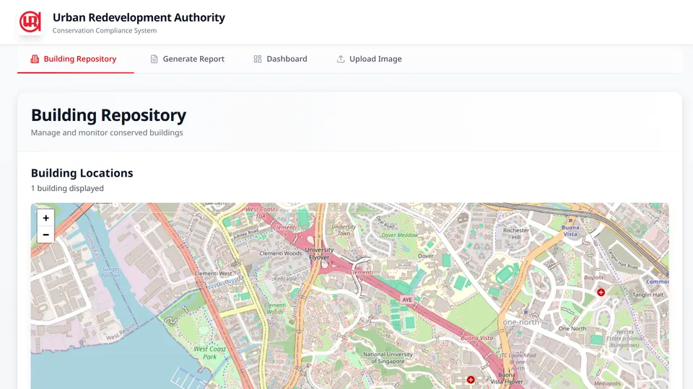Click the one-north station label

(x=521, y=323)
